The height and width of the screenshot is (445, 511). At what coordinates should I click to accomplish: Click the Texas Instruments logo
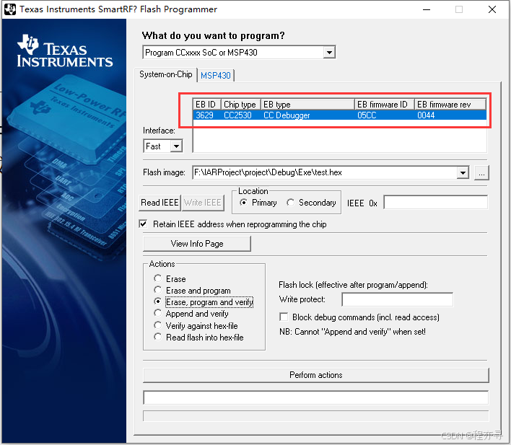click(65, 51)
